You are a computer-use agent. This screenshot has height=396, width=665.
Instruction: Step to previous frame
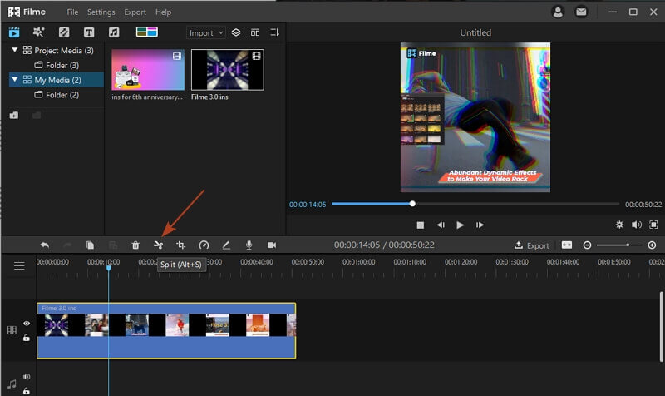441,225
